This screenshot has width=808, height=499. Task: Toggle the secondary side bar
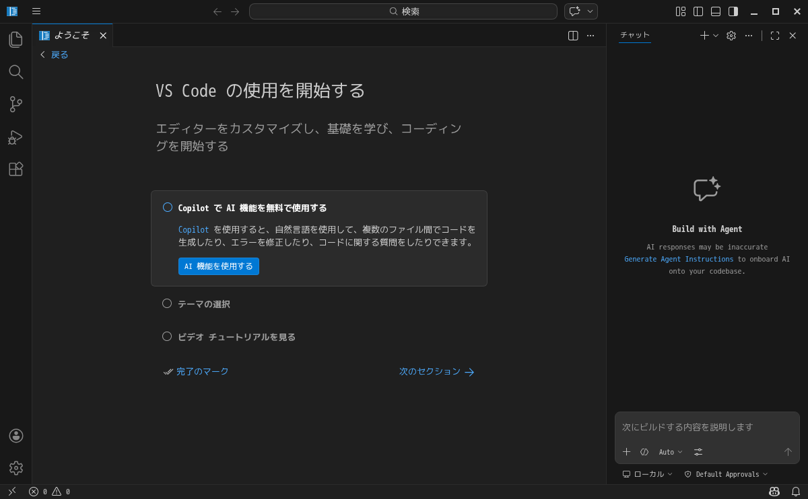click(x=733, y=11)
